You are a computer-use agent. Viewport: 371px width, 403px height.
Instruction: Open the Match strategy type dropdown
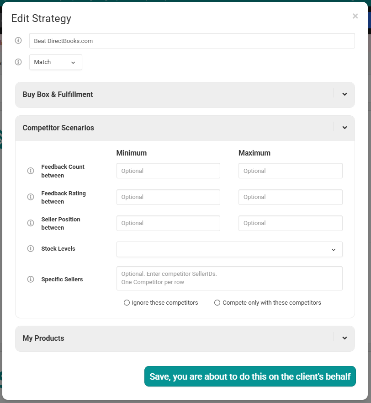pos(56,62)
